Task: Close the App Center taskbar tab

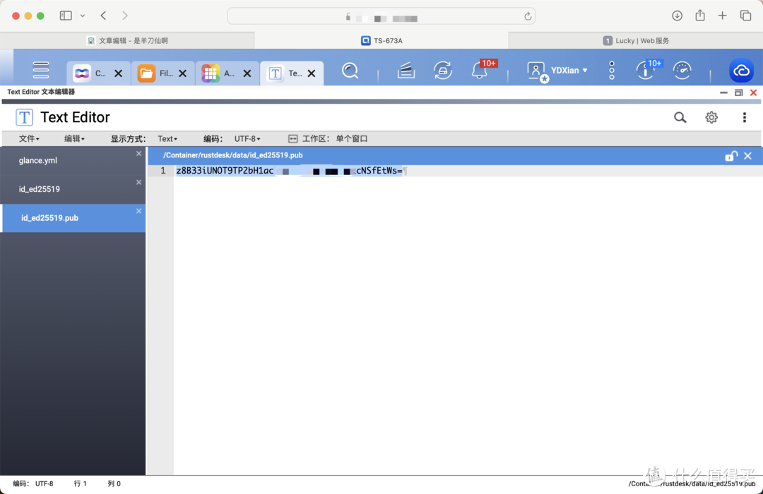Action: point(247,73)
